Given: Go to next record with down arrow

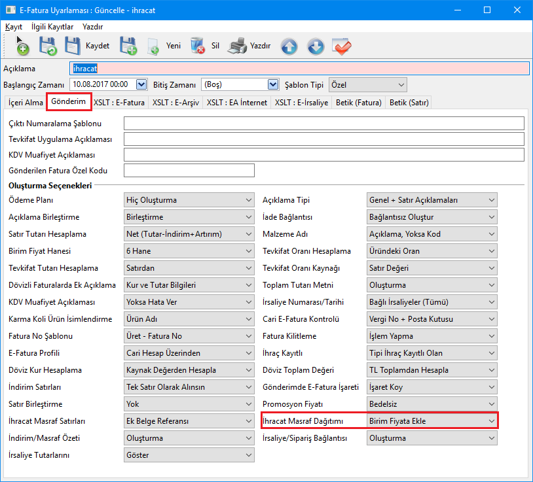Looking at the screenshot, I should (315, 46).
